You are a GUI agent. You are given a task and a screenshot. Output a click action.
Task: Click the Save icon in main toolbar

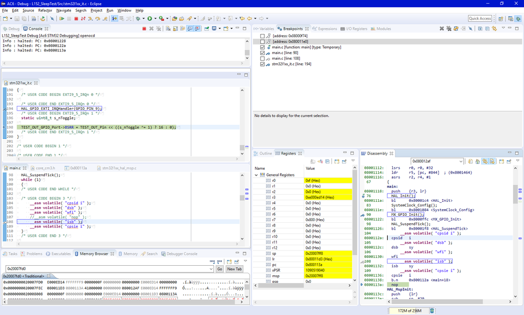17,19
